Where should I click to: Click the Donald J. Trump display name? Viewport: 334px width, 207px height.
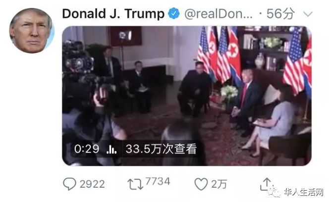pyautogui.click(x=113, y=14)
